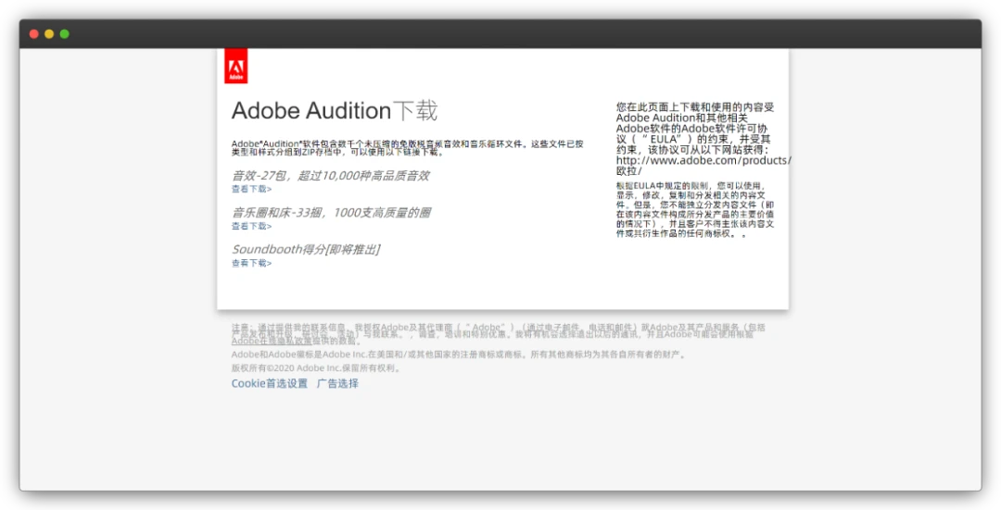This screenshot has height=510, width=1001.
Task: Close the window with red button
Action: tap(34, 34)
